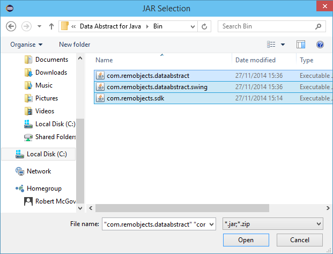Open Help with the question mark icon
This screenshot has width=333, height=254.
tap(320, 45)
